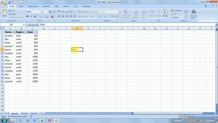Image resolution: width=218 pixels, height=123 pixels.
Task: Click the zoom slider on the status bar
Action: (x=206, y=117)
